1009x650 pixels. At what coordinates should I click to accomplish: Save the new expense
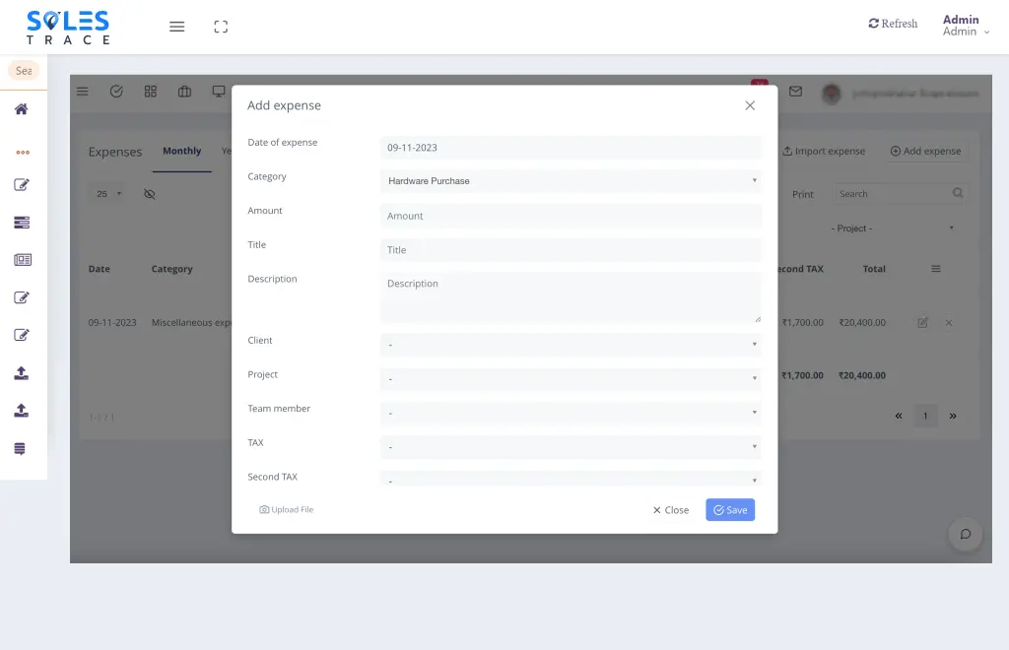[x=730, y=510]
